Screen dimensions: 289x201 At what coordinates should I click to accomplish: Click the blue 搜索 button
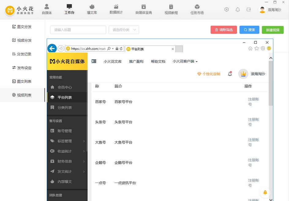click(x=250, y=30)
